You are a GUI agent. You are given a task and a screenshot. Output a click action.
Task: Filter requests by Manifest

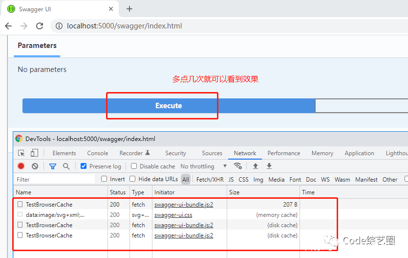[x=366, y=180]
